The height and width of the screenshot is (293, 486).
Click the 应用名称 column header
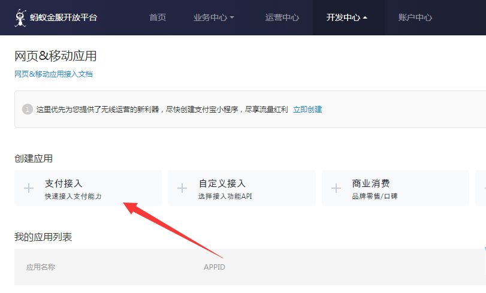click(41, 267)
